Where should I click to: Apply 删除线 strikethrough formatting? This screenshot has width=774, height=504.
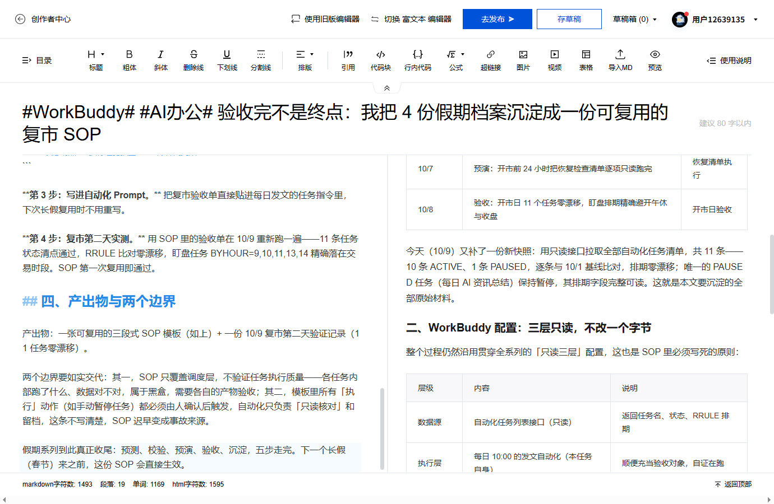tap(193, 60)
